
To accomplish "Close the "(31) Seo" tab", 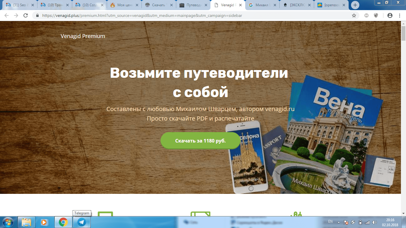I will [33, 5].
